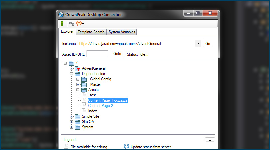The image size is (270, 150).
Task: Select the Simple Site tree item
Action: pyautogui.click(x=91, y=116)
